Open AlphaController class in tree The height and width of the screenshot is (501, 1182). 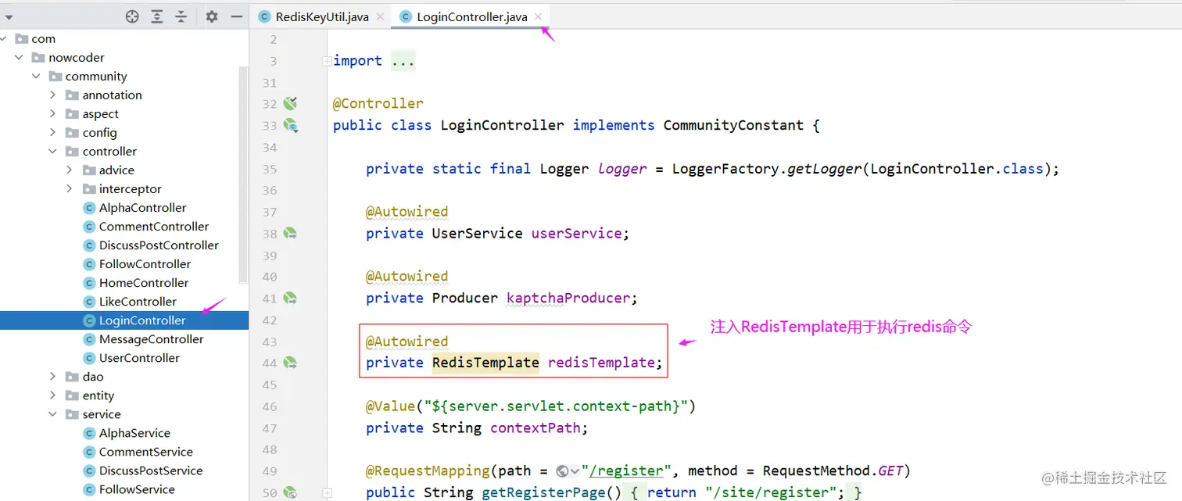[142, 207]
